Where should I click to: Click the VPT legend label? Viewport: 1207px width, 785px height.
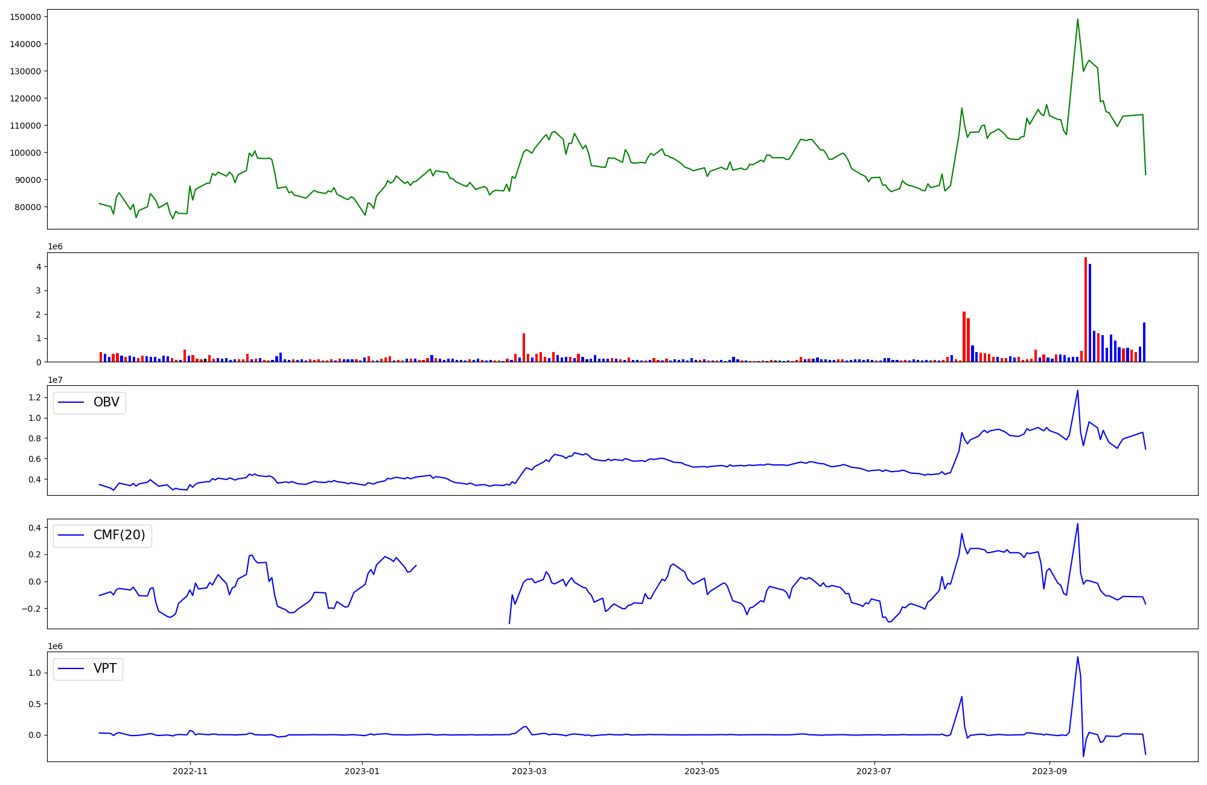pos(105,668)
